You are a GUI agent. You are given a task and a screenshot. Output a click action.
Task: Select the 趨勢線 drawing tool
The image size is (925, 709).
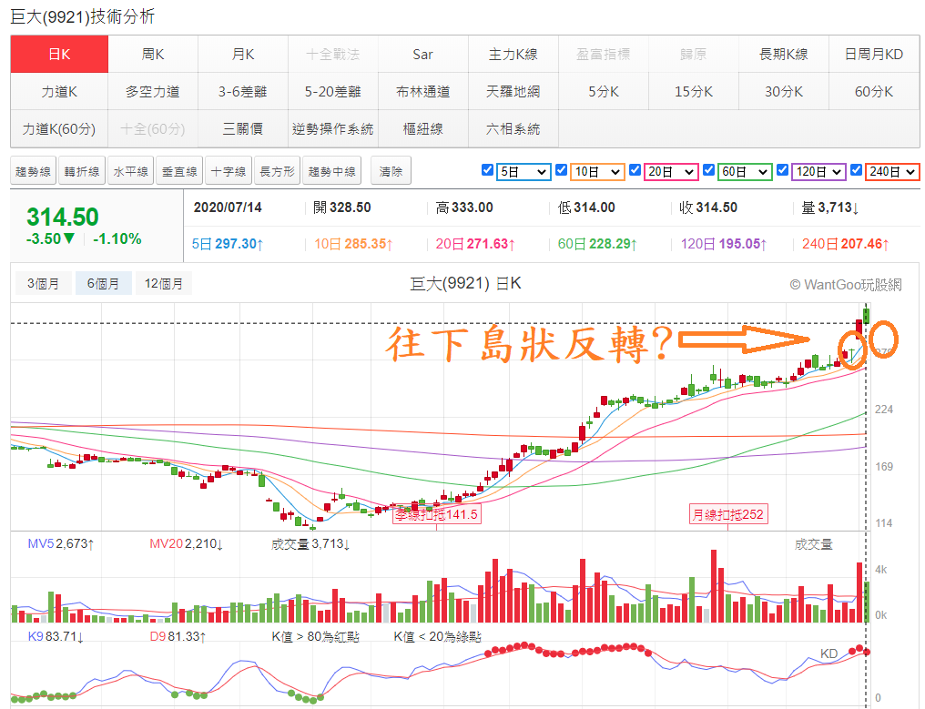point(33,172)
